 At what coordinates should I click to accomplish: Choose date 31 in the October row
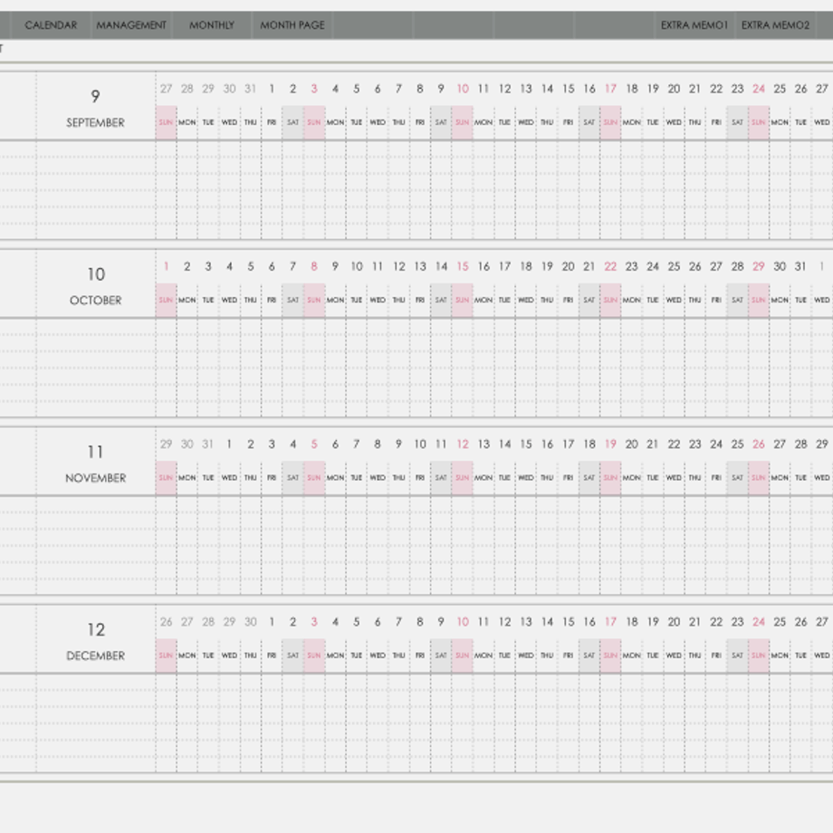click(x=800, y=266)
